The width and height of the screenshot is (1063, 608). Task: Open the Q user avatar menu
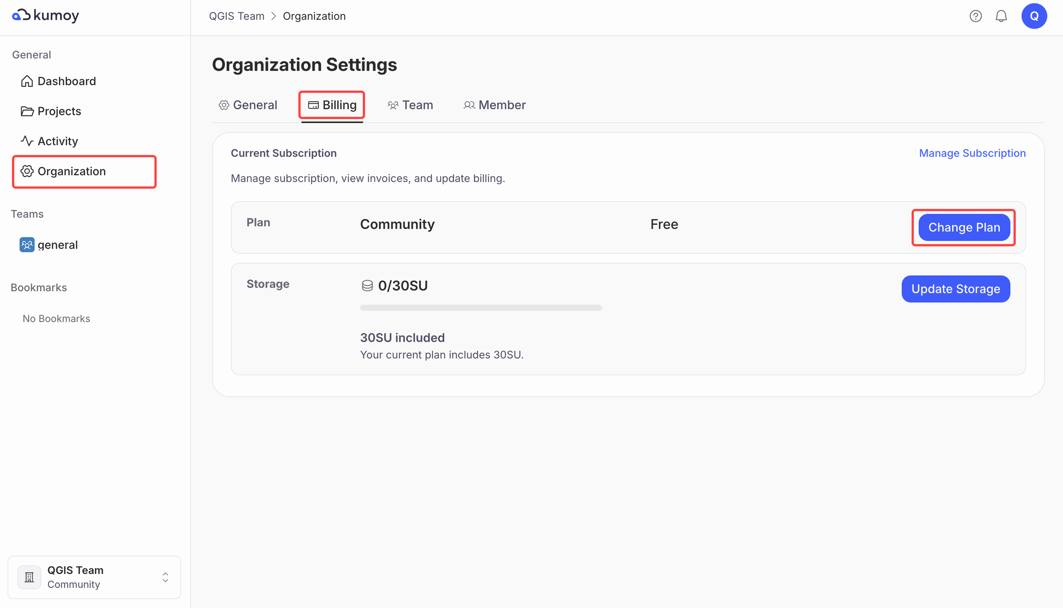coord(1034,16)
